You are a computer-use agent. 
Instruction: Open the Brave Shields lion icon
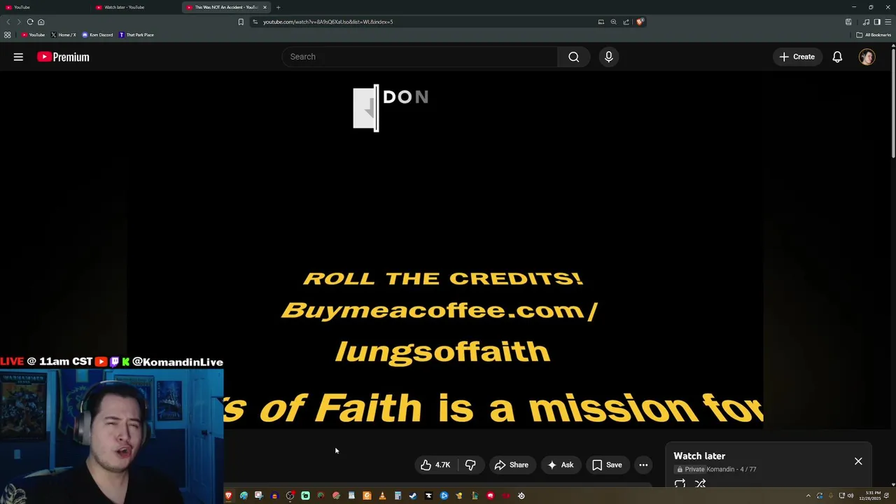coord(640,22)
